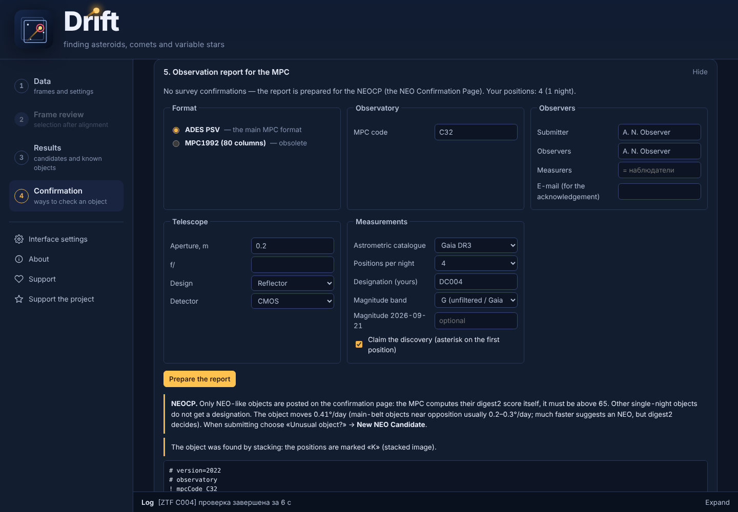Click the About info icon
Screen dimensions: 738x512
tap(19, 259)
